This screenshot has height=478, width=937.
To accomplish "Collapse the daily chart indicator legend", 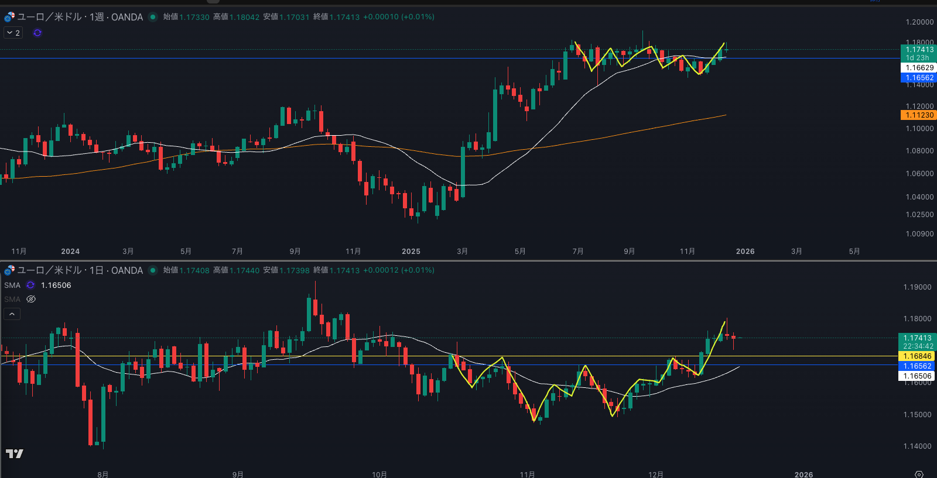I will (12, 314).
